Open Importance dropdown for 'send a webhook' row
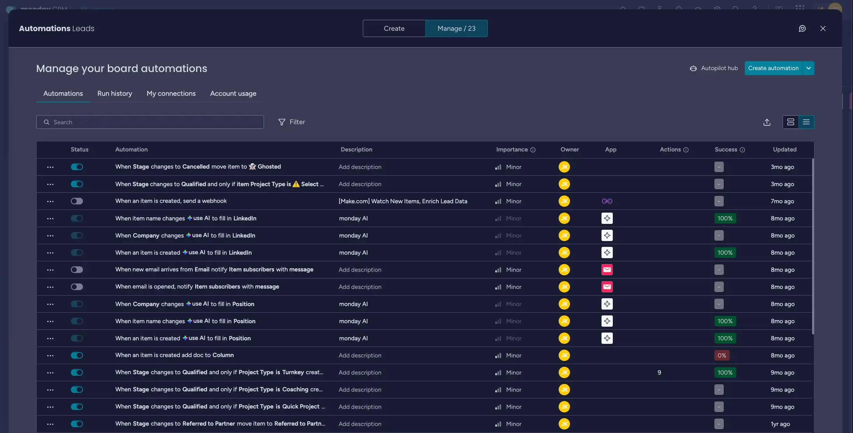 [x=508, y=201]
